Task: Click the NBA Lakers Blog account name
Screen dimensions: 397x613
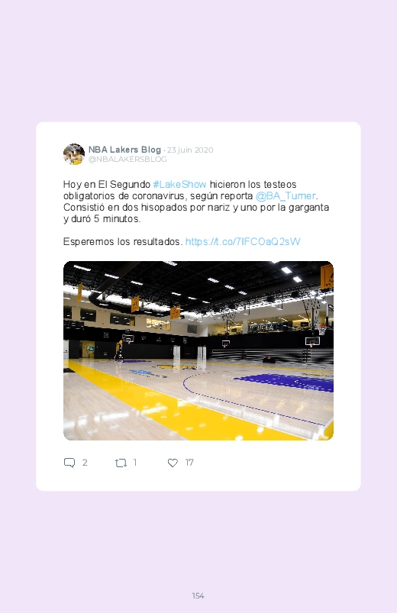Action: tap(124, 150)
